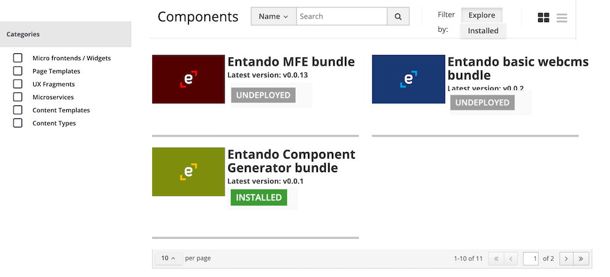The image size is (610, 277).
Task: Select the Explore filter tab
Action: coord(482,15)
